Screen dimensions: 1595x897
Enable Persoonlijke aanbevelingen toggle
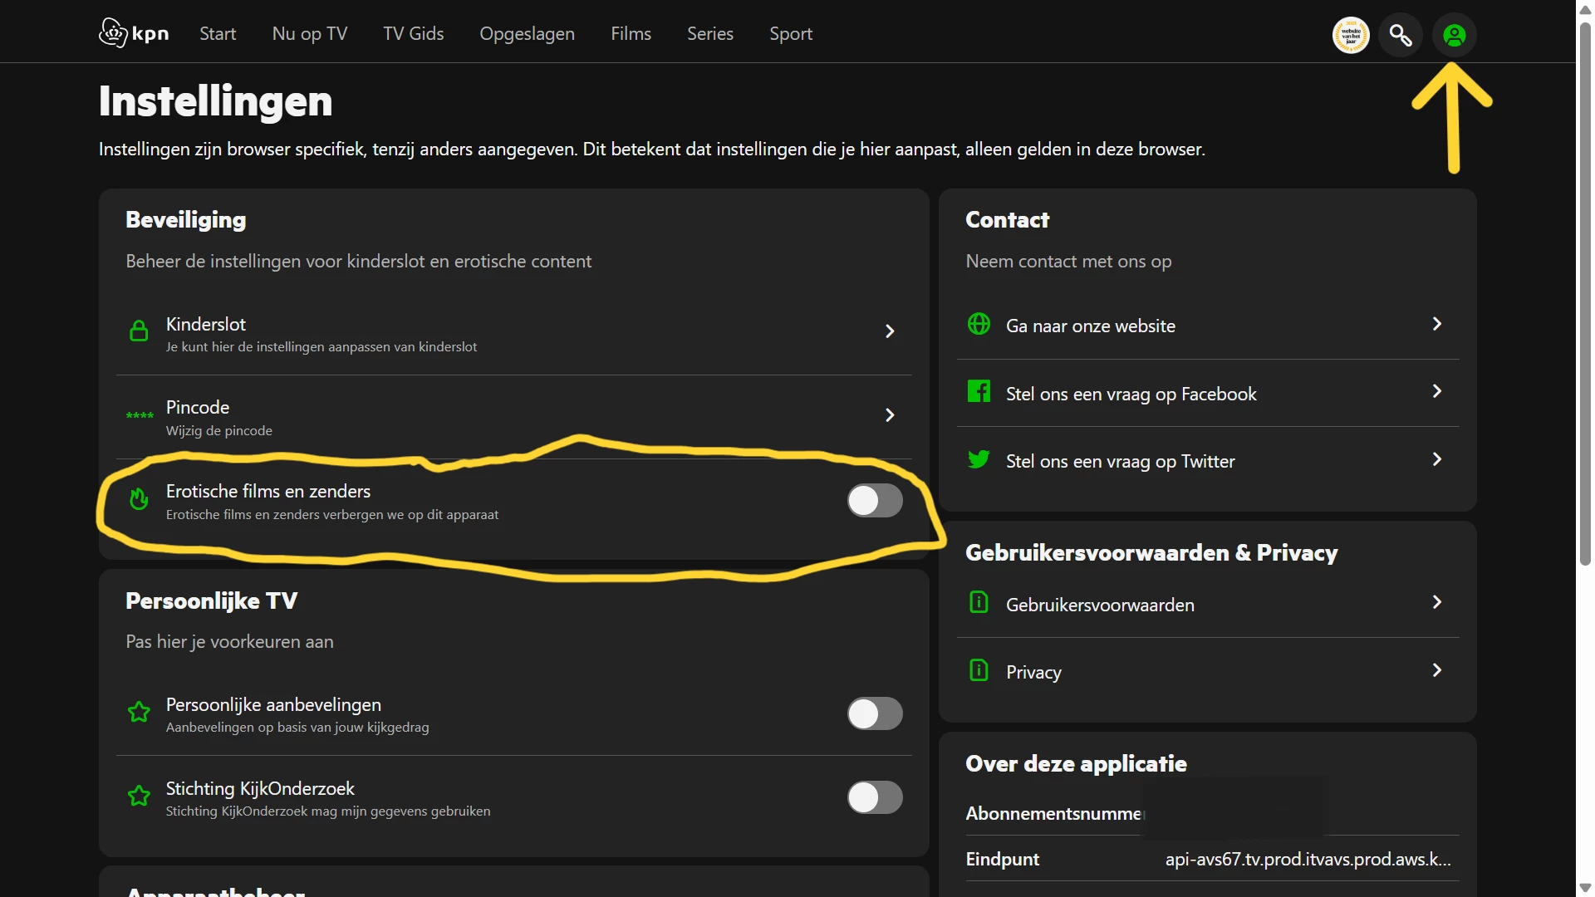coord(875,713)
